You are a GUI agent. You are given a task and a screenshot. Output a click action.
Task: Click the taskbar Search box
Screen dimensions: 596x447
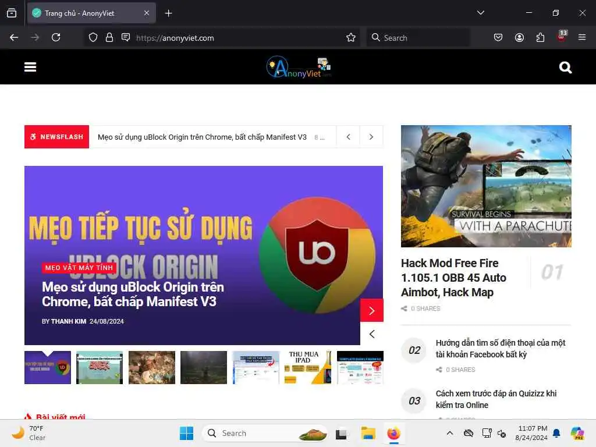pos(265,433)
